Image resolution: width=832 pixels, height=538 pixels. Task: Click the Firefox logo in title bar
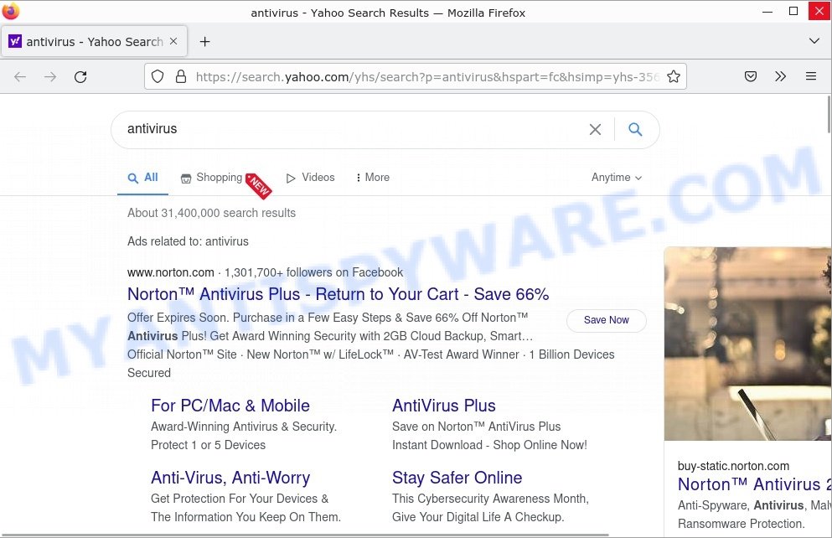(10, 11)
